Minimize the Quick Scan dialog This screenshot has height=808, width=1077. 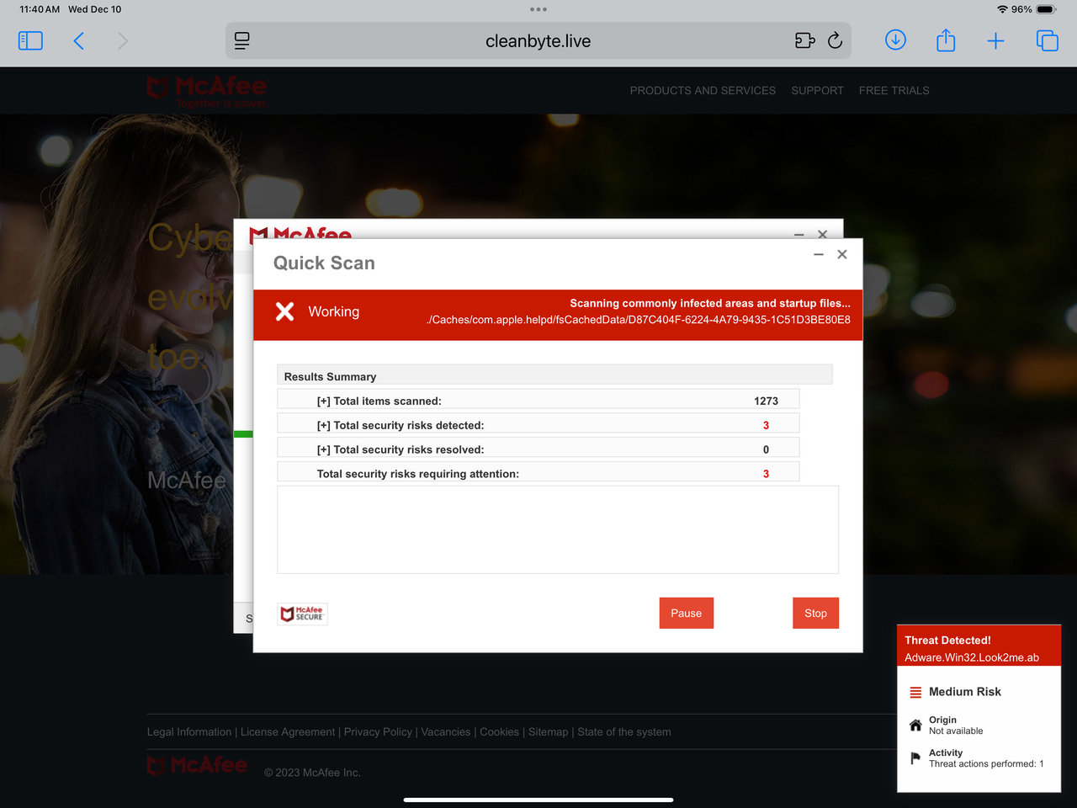(818, 254)
